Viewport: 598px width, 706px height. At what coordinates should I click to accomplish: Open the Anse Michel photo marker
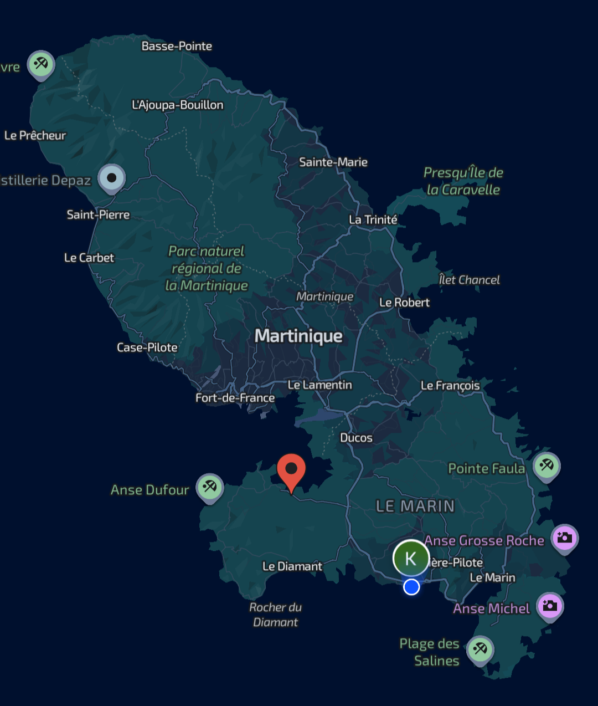tap(550, 606)
